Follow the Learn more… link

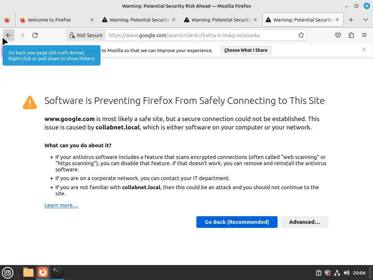click(61, 205)
